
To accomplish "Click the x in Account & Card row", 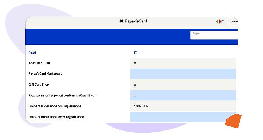I will (135, 63).
